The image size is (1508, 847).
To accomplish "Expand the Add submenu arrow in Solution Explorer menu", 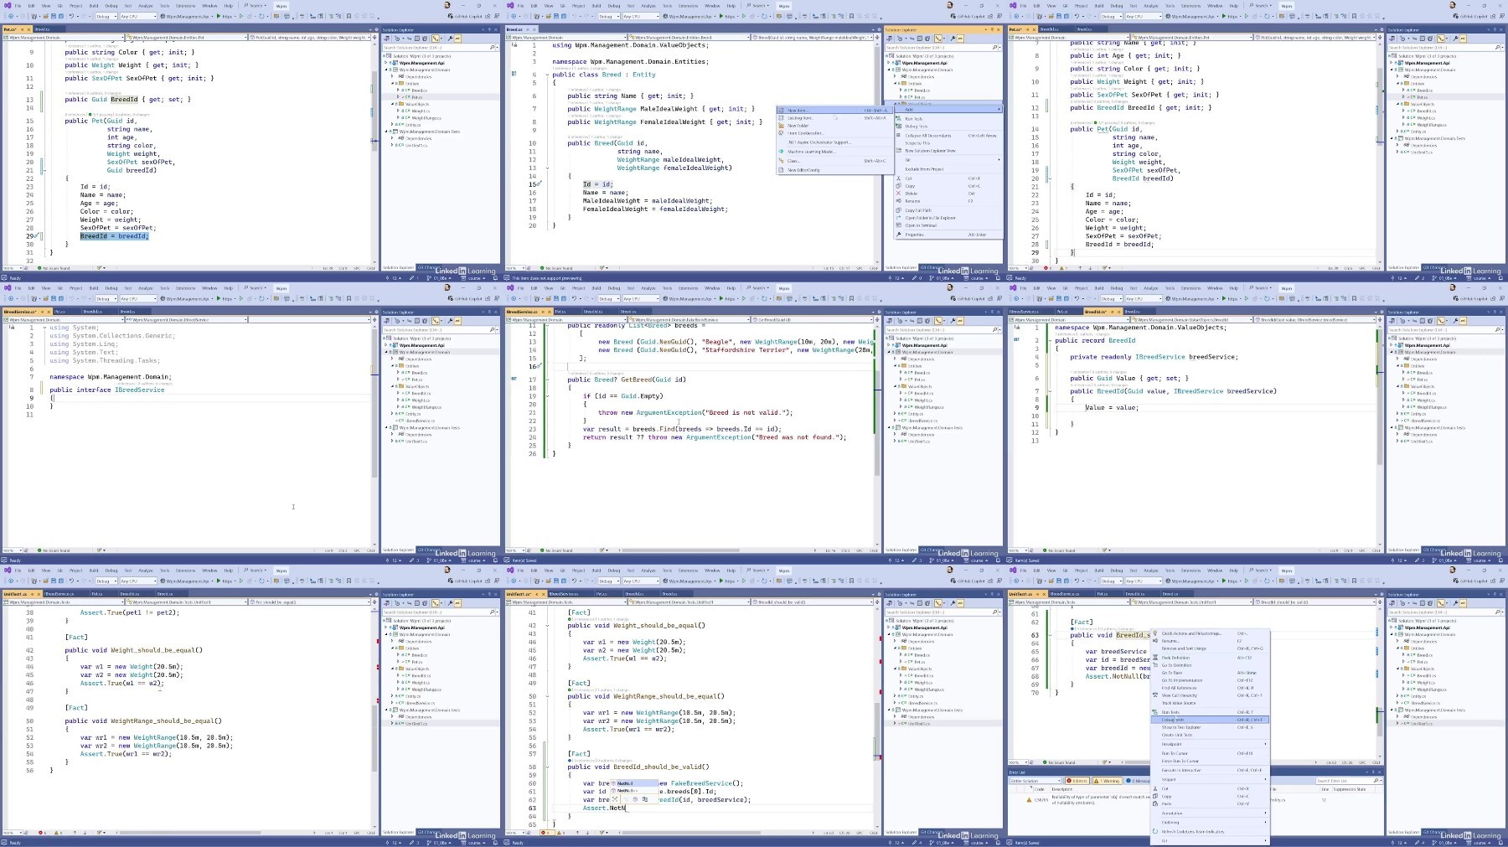I will coord(999,110).
